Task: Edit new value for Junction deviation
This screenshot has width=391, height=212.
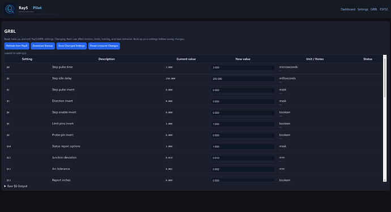Action: (243, 158)
